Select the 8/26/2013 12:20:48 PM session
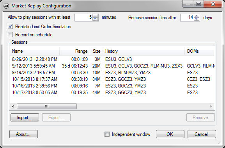This screenshot has height=148, width=225. pyautogui.click(x=112, y=59)
